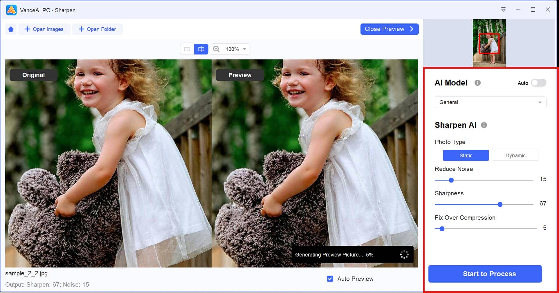The height and width of the screenshot is (293, 559).
Task: Adjust the Sharpness slider handle
Action: (500, 205)
